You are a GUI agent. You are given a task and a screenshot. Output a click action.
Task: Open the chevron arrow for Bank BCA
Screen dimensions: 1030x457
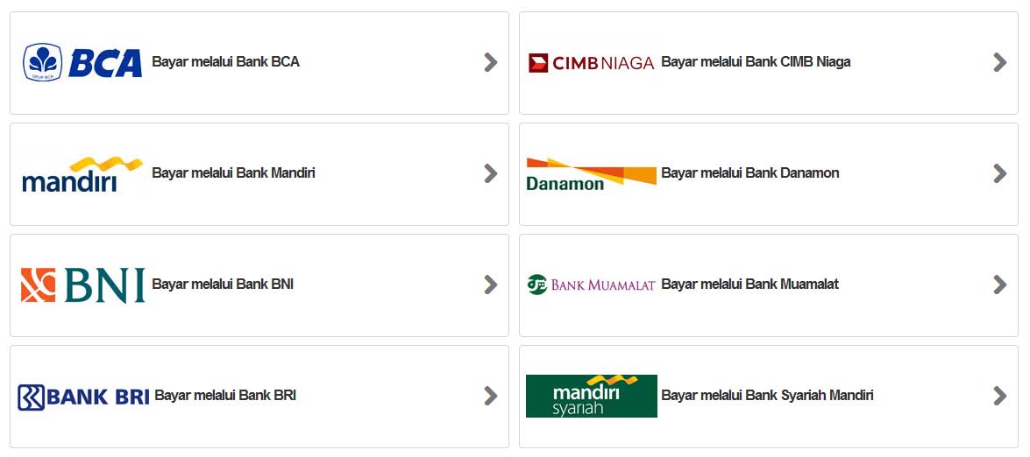coord(490,62)
